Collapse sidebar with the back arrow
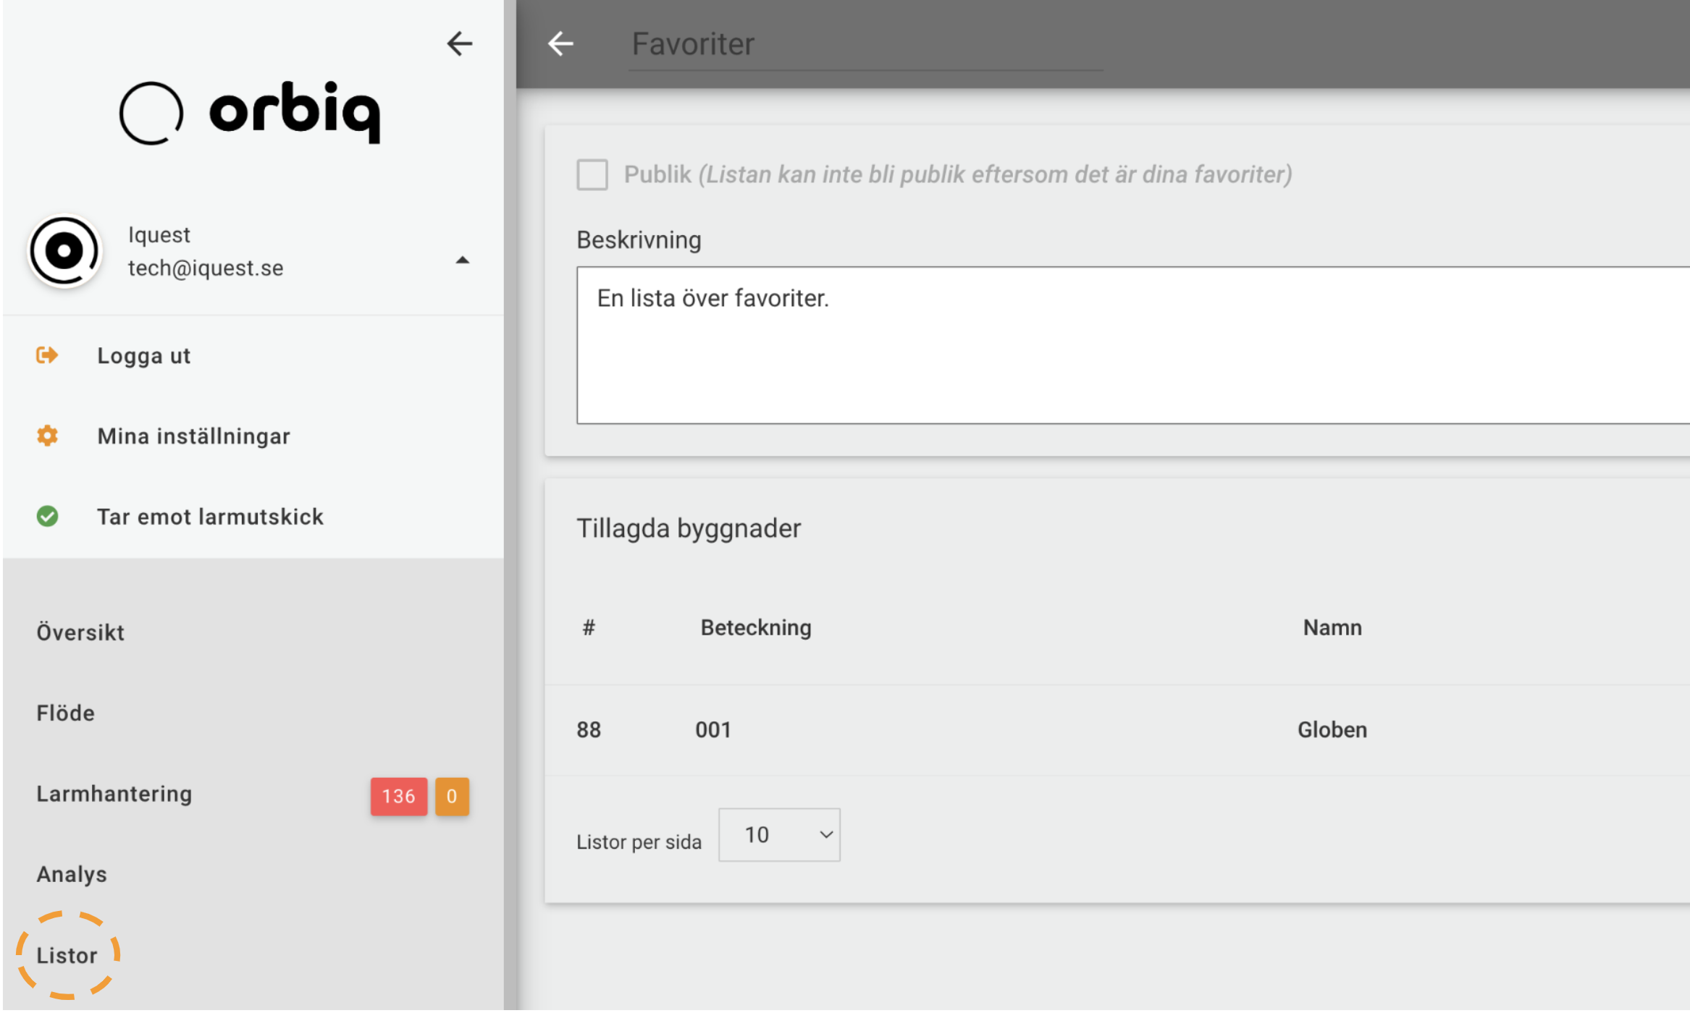The width and height of the screenshot is (1690, 1013). click(x=459, y=43)
